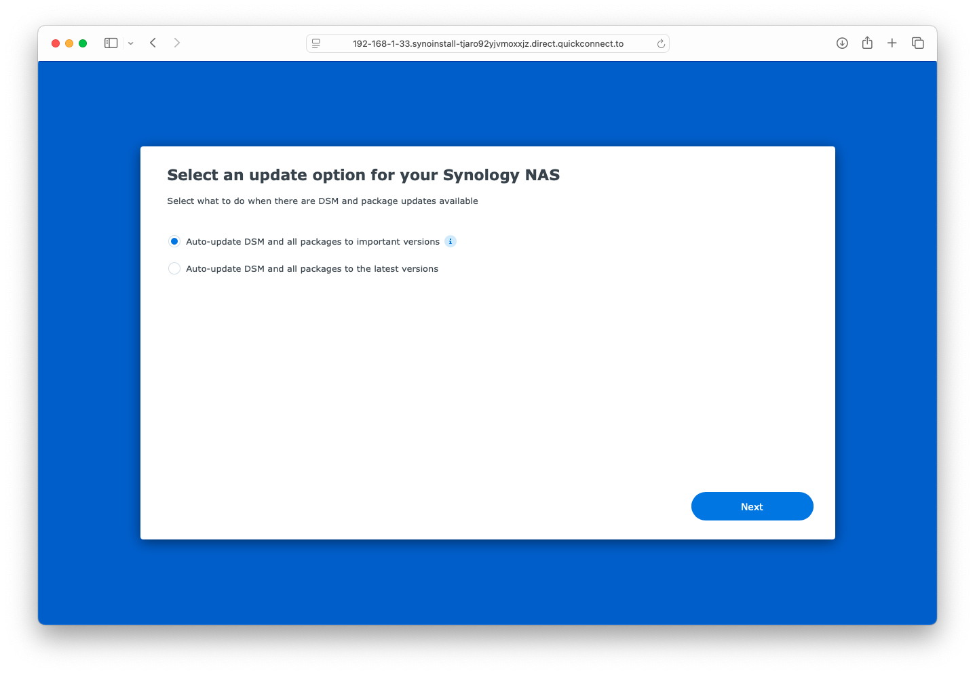975x675 pixels.
Task: Maximize the window with green button
Action: coord(83,43)
